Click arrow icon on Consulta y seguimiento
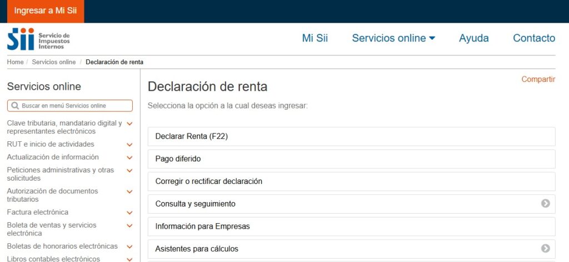The width and height of the screenshot is (569, 262). coord(545,204)
